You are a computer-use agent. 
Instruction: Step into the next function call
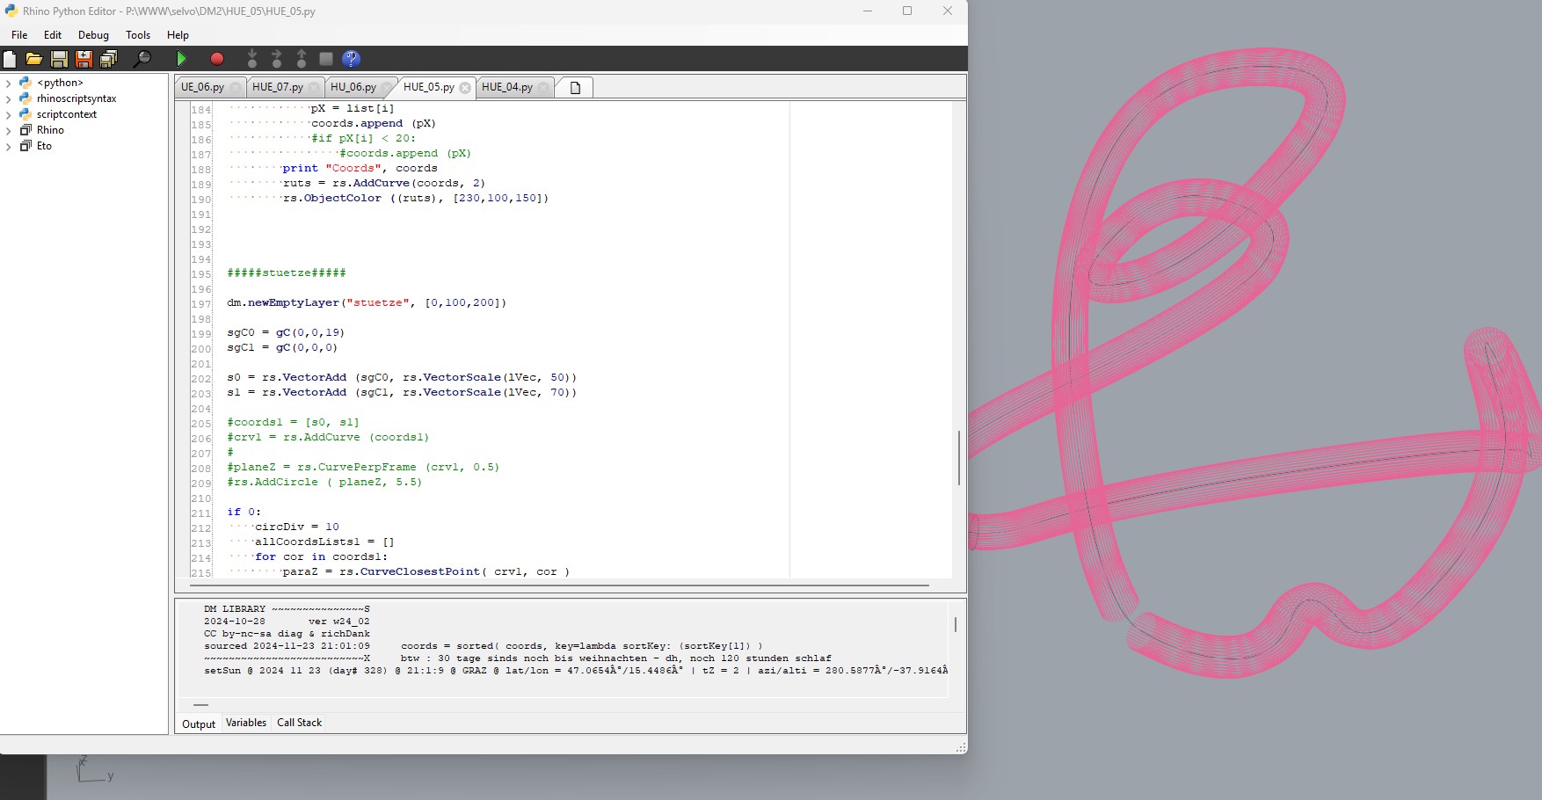[x=252, y=58]
